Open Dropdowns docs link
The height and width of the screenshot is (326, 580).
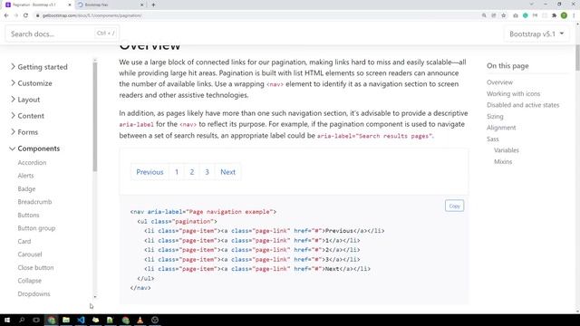[34, 293]
